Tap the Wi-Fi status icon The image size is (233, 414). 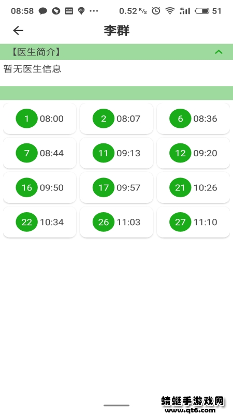[170, 11]
